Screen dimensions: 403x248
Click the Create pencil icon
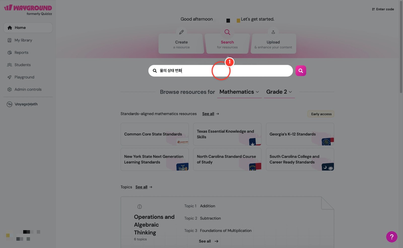181,32
